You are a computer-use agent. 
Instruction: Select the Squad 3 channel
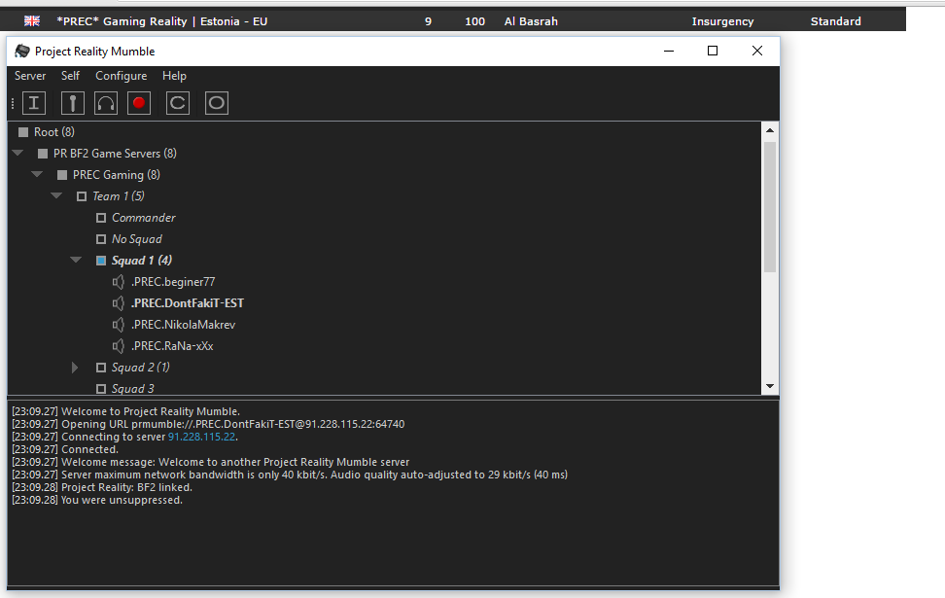tap(132, 389)
